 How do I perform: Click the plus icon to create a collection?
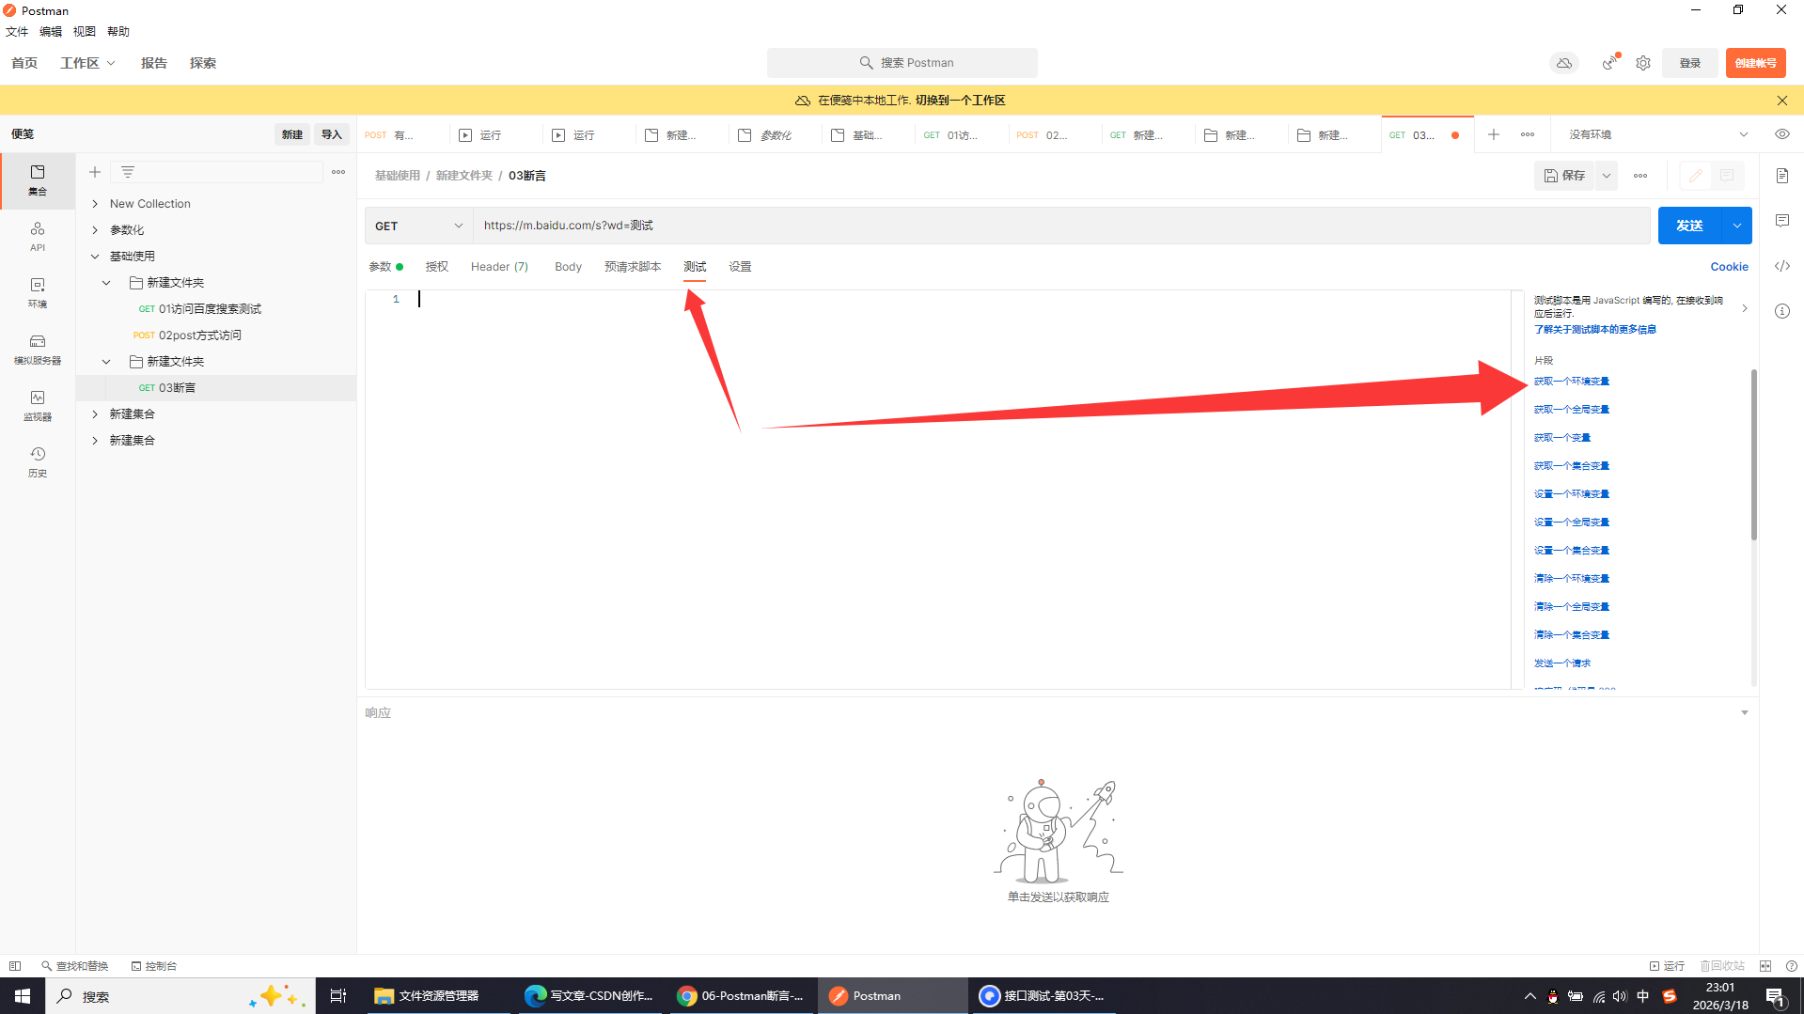tap(95, 172)
